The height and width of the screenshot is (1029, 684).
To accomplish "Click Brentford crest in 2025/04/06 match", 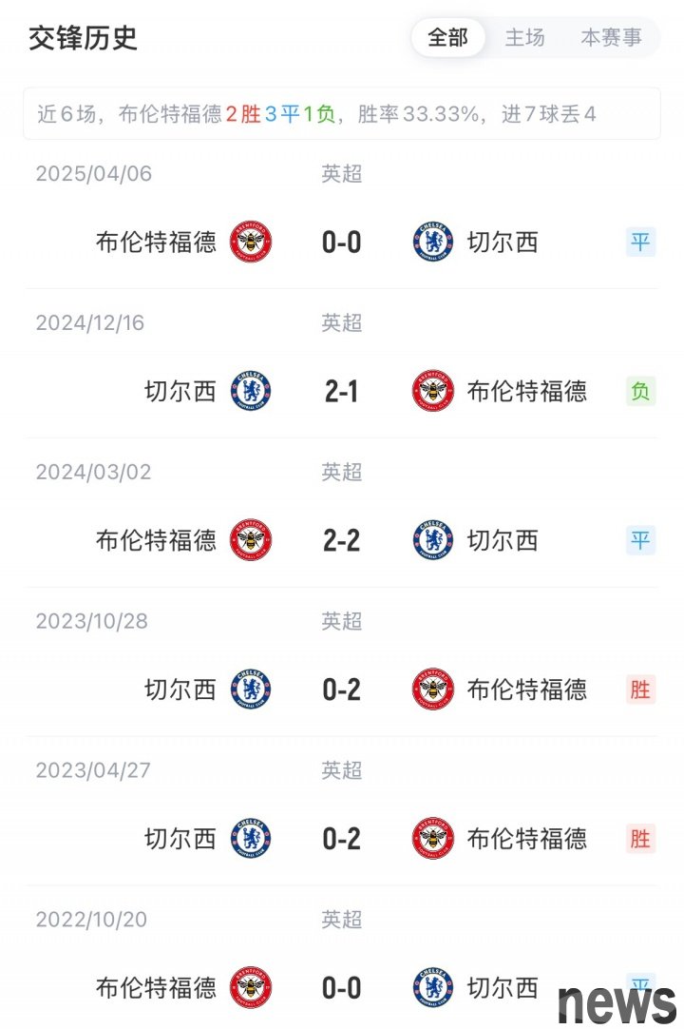I will point(251,242).
